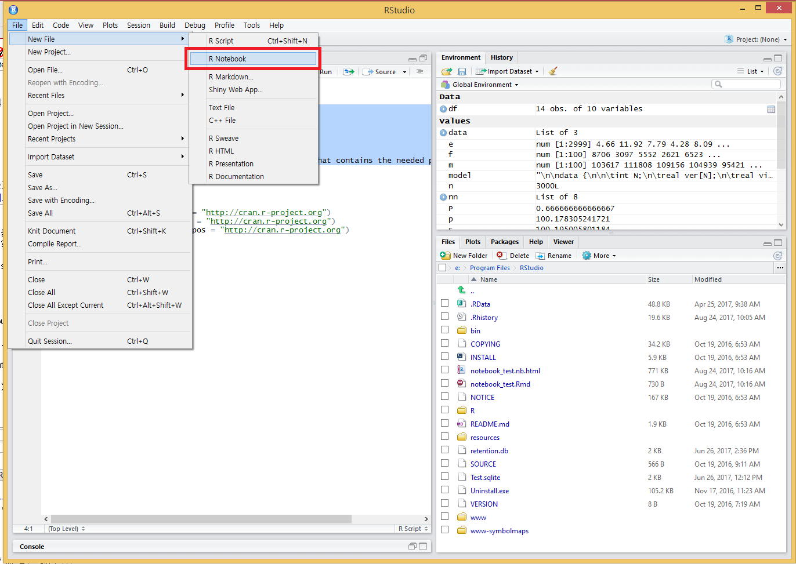Minimize the Files pane
This screenshot has height=564, width=796.
[x=767, y=243]
